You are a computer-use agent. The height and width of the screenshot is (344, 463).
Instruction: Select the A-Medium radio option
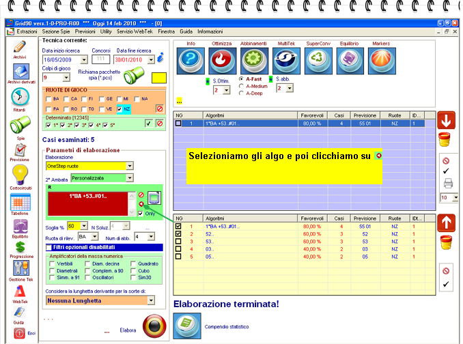pos(241,86)
